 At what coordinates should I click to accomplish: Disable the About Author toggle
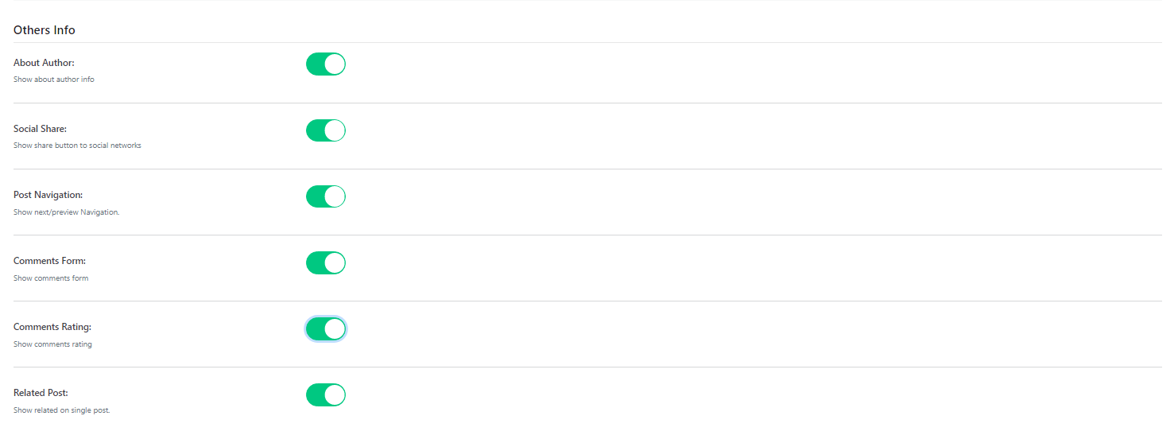tap(326, 64)
